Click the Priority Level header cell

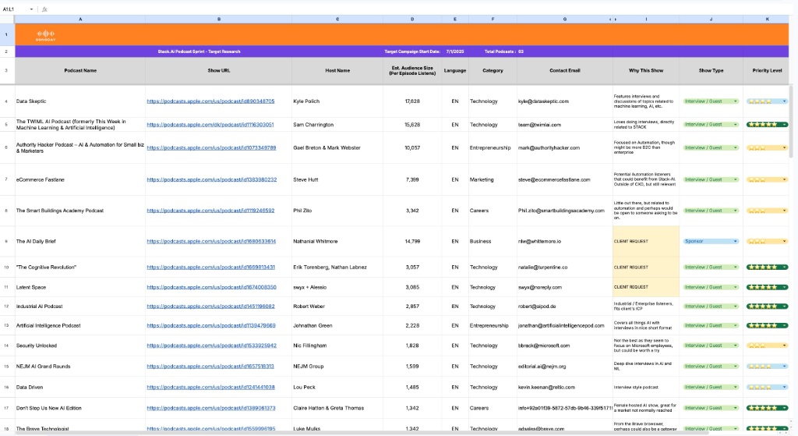[766, 70]
